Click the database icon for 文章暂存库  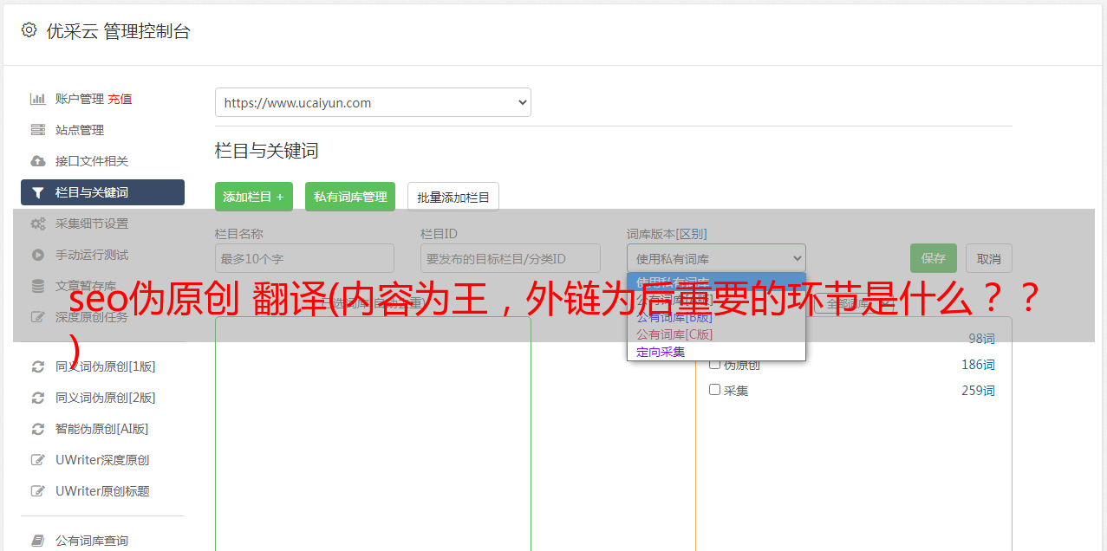click(37, 286)
